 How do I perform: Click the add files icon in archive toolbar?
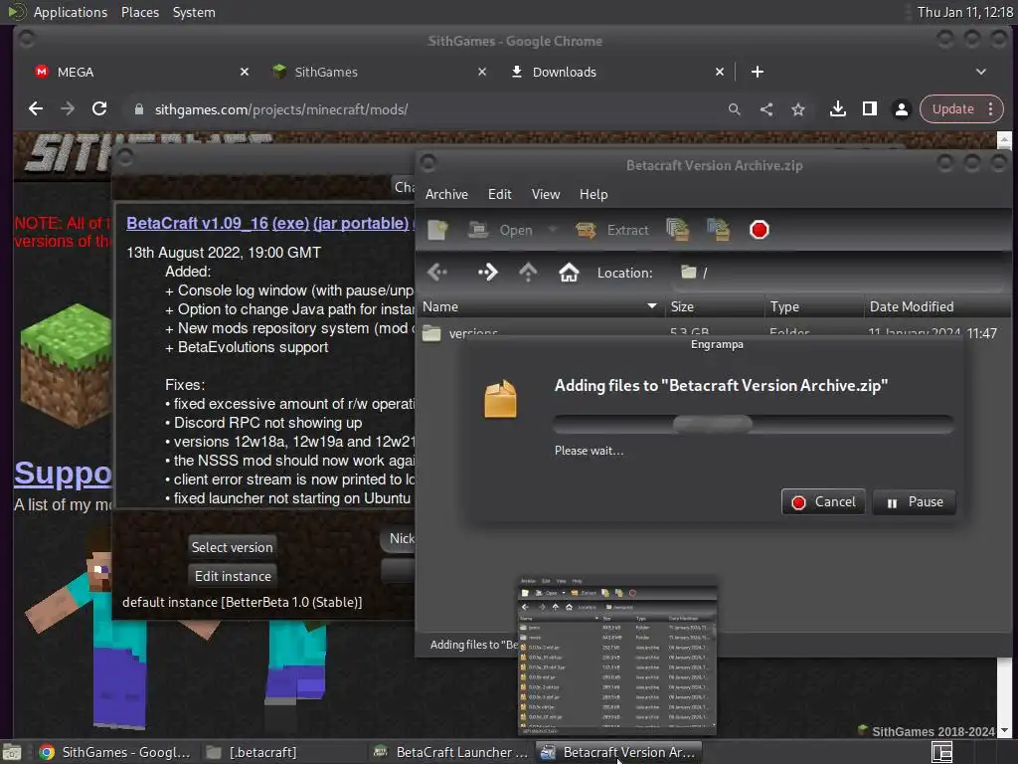(x=677, y=230)
